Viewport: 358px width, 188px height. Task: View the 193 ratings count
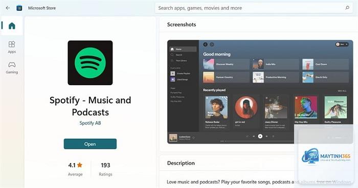[x=105, y=165]
